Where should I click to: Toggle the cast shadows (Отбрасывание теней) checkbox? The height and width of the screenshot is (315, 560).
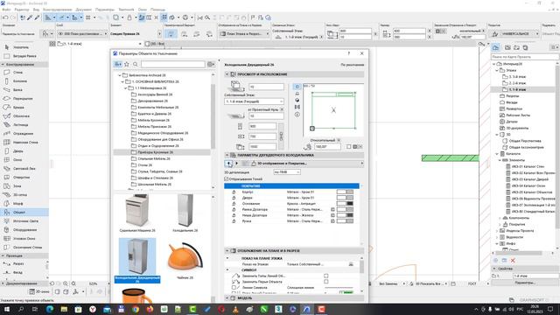pyautogui.click(x=227, y=178)
